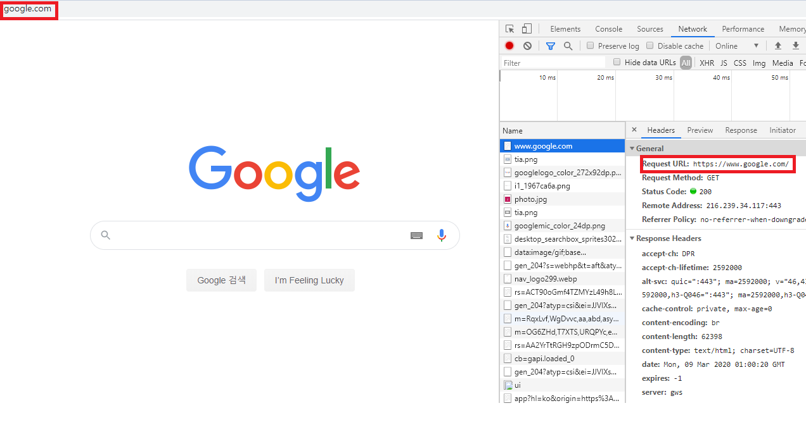Viewport: 806px width, 439px height.
Task: Open Google's on-screen keyboard icon
Action: [416, 235]
